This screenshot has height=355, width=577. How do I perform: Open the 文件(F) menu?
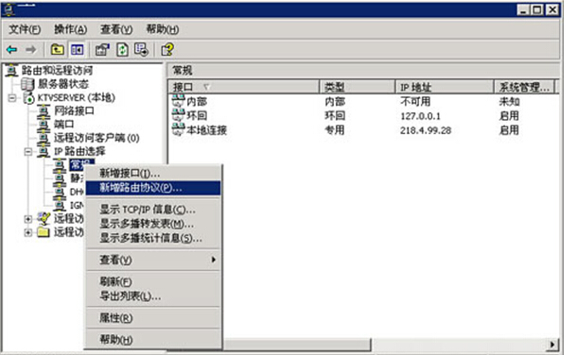coord(25,29)
